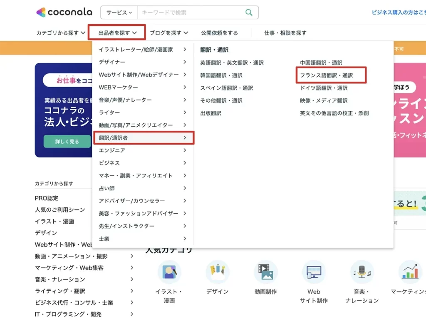This screenshot has height=322, width=426.
Task: Open the デザイン popular category icon
Action: [217, 272]
